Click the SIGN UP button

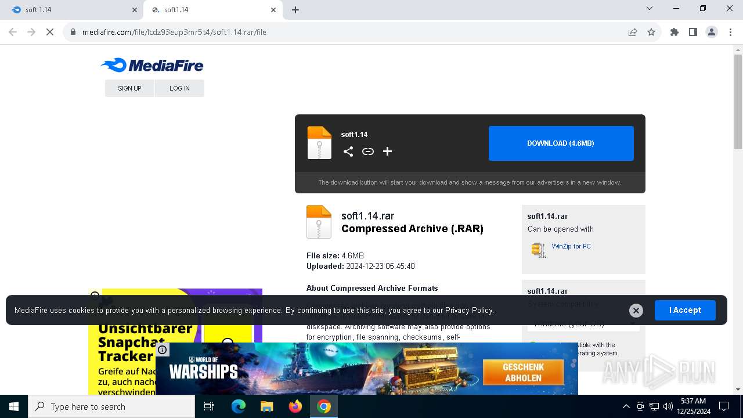pyautogui.click(x=129, y=88)
